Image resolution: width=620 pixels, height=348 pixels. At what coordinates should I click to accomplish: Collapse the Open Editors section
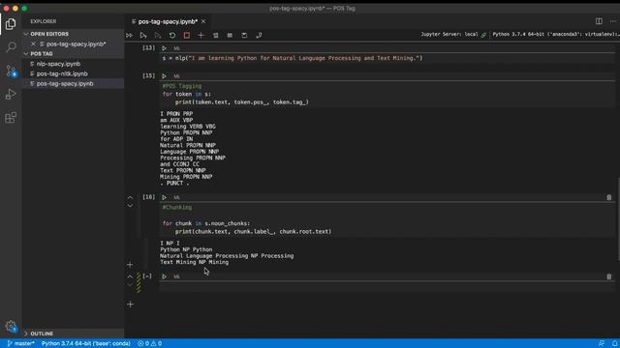coord(49,34)
